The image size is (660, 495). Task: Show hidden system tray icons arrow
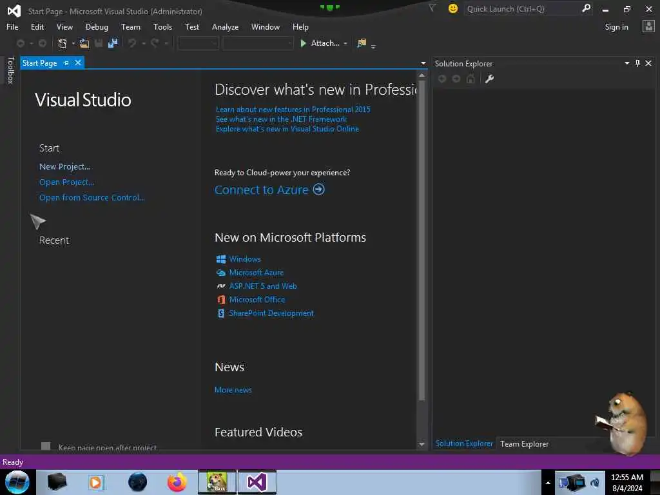pyautogui.click(x=548, y=483)
